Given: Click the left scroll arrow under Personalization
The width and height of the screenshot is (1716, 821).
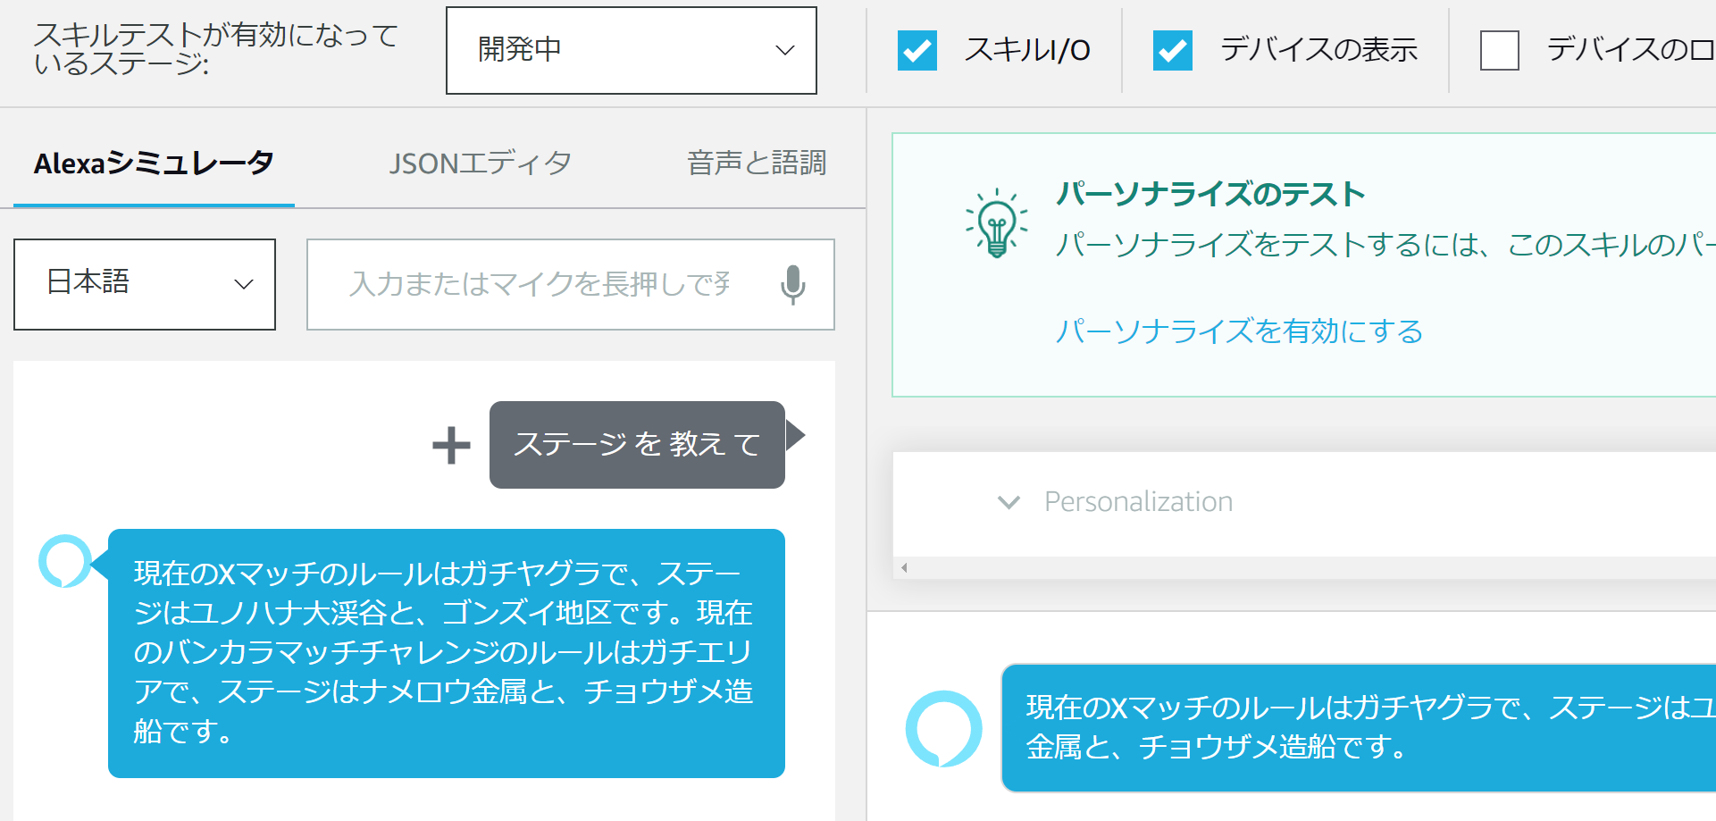Looking at the screenshot, I should pyautogui.click(x=904, y=567).
